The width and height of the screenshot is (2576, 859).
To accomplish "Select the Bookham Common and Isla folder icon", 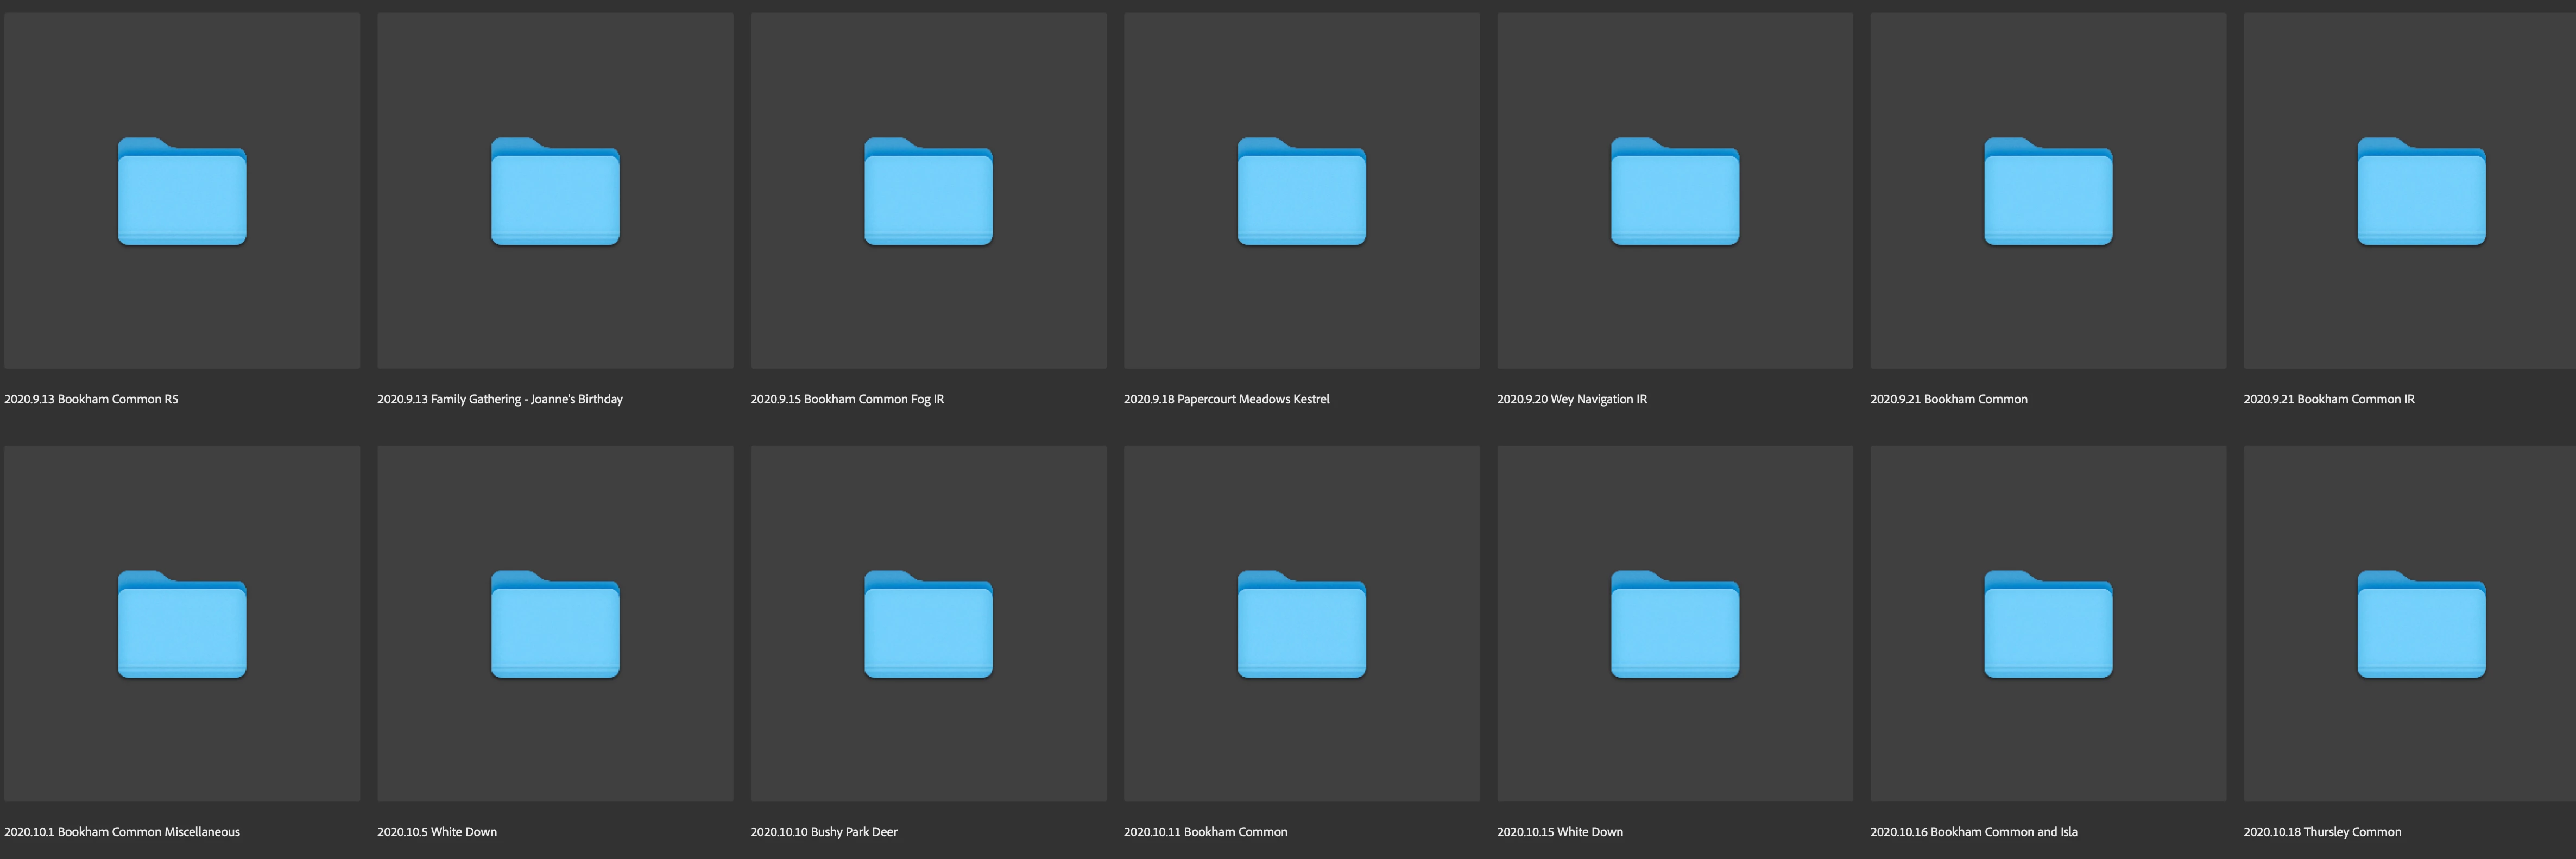I will point(2048,625).
